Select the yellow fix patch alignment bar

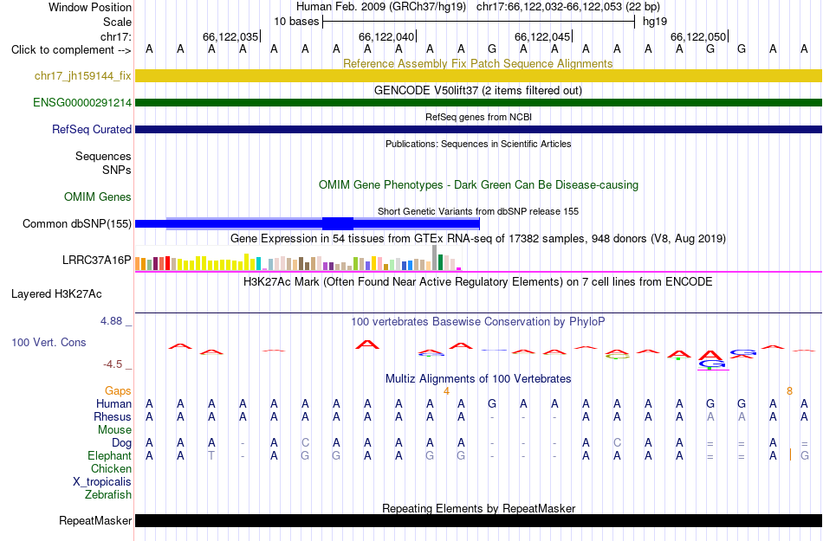479,76
